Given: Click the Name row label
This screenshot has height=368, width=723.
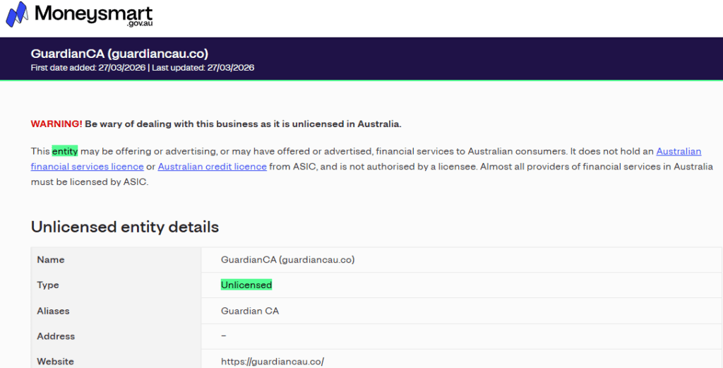Looking at the screenshot, I should click(51, 260).
